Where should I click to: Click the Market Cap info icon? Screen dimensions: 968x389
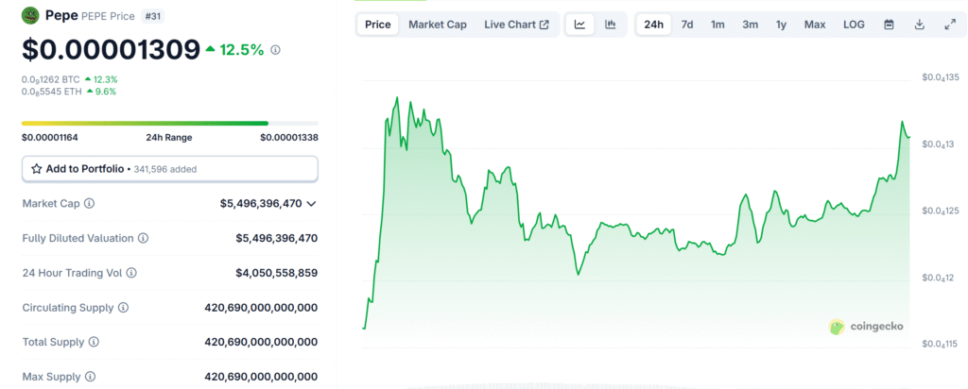click(x=90, y=203)
